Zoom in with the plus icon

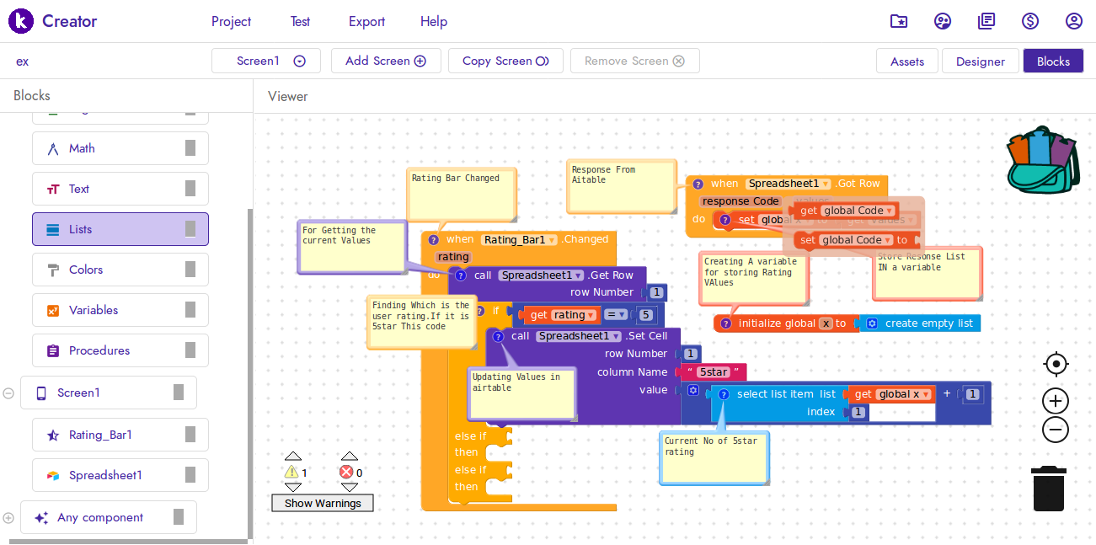pos(1056,401)
